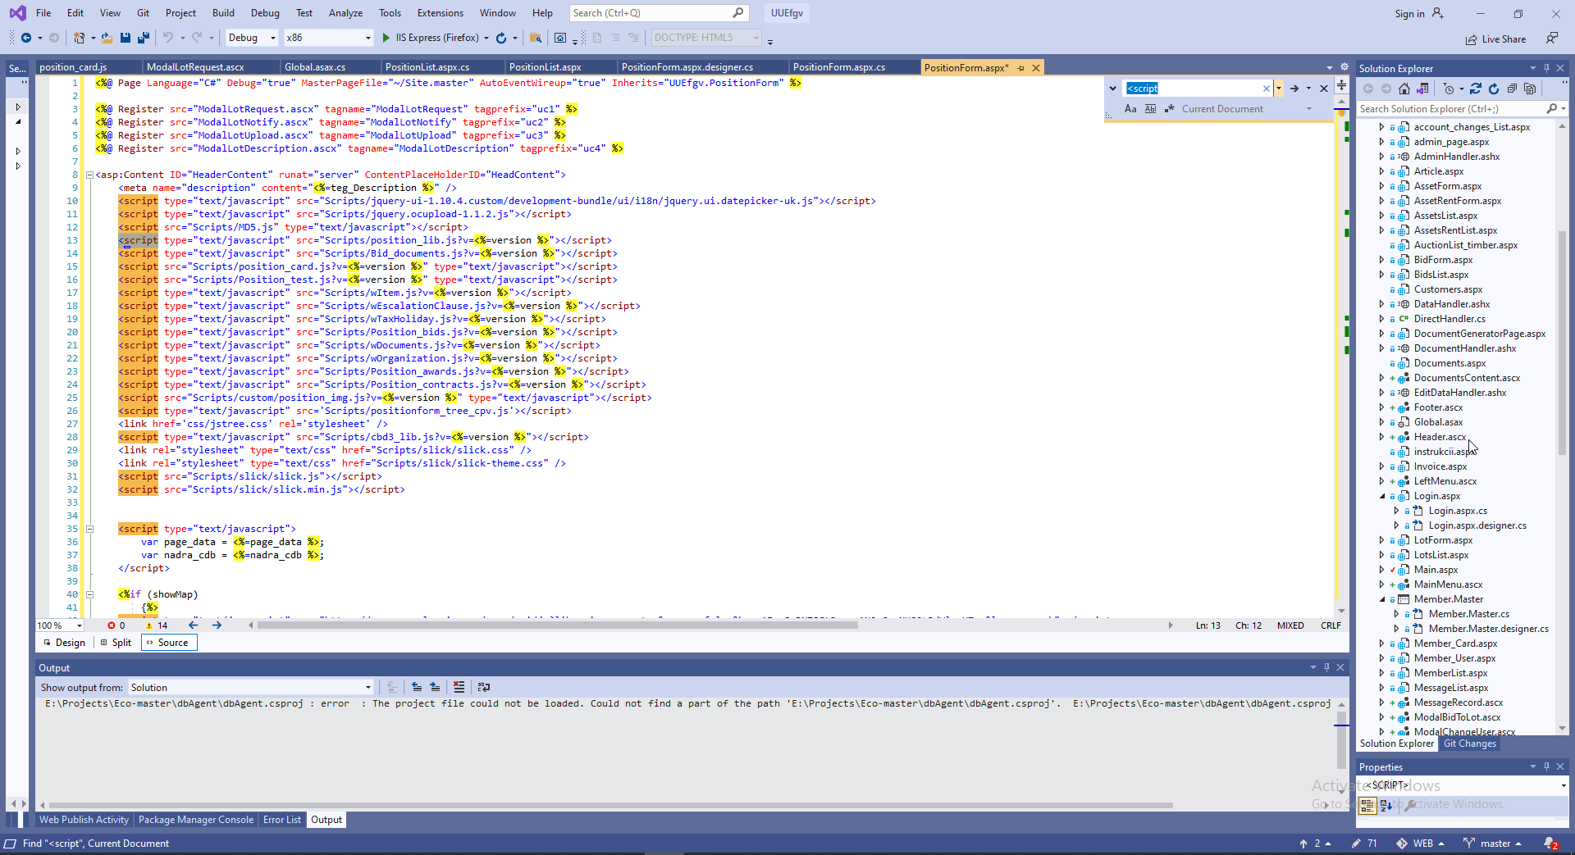Switch views icon in Solution Explorer
Viewport: 1575px width, 855px height.
pos(1422,89)
